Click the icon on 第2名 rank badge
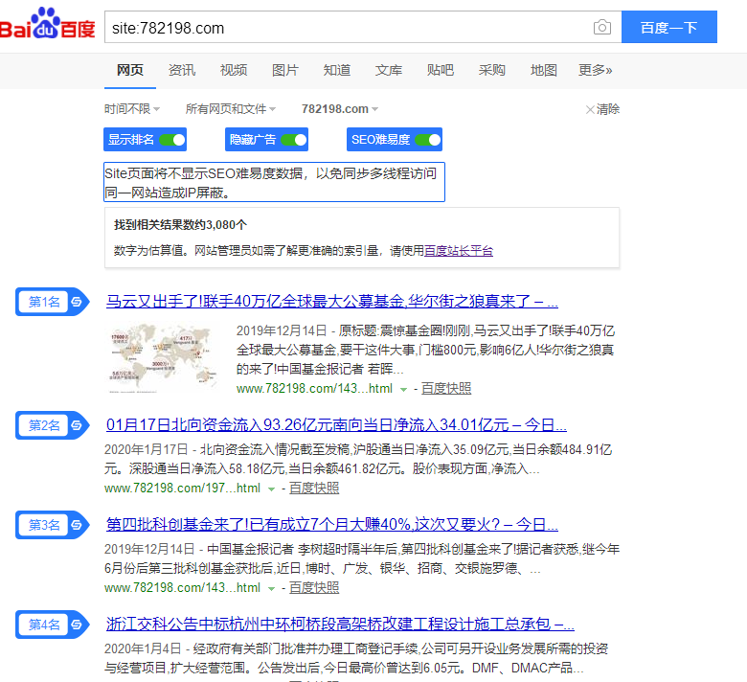Viewport: 747px width, 682px height. [x=77, y=425]
